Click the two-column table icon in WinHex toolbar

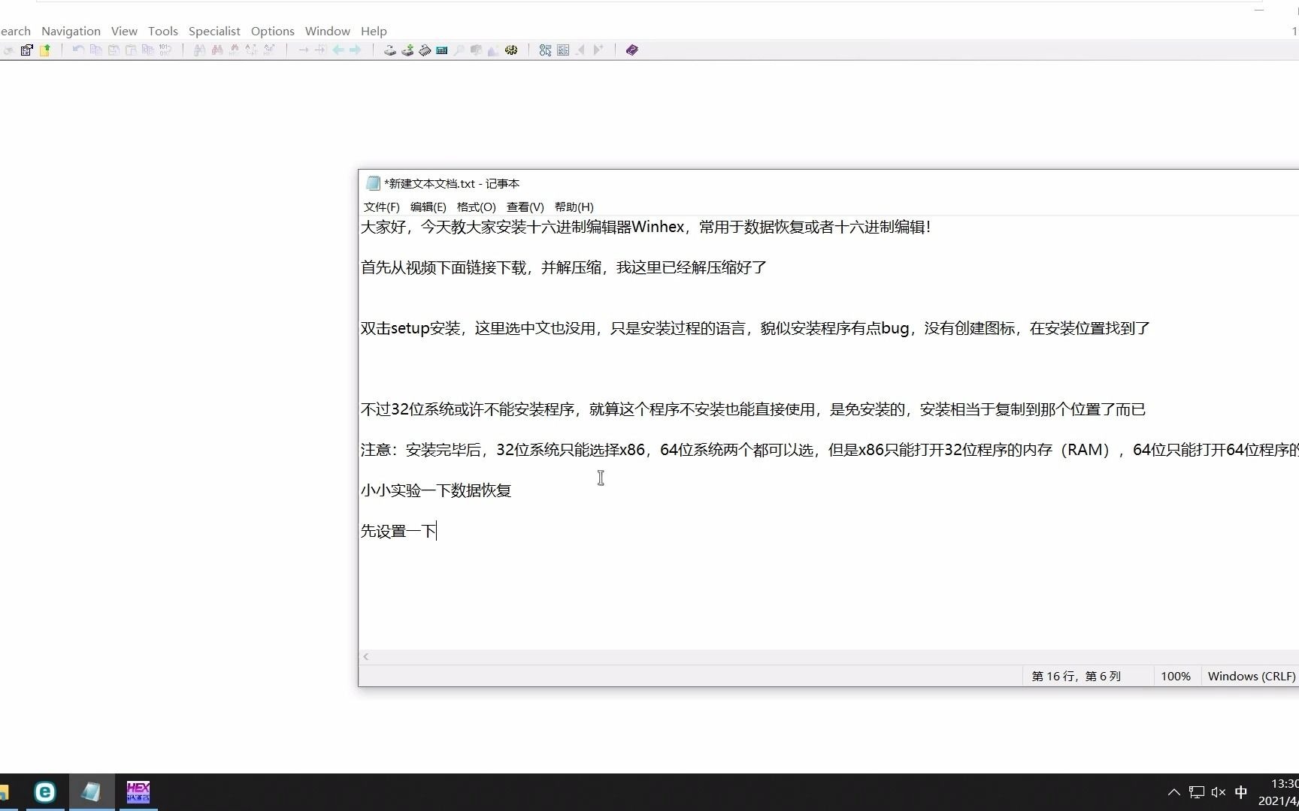click(563, 50)
